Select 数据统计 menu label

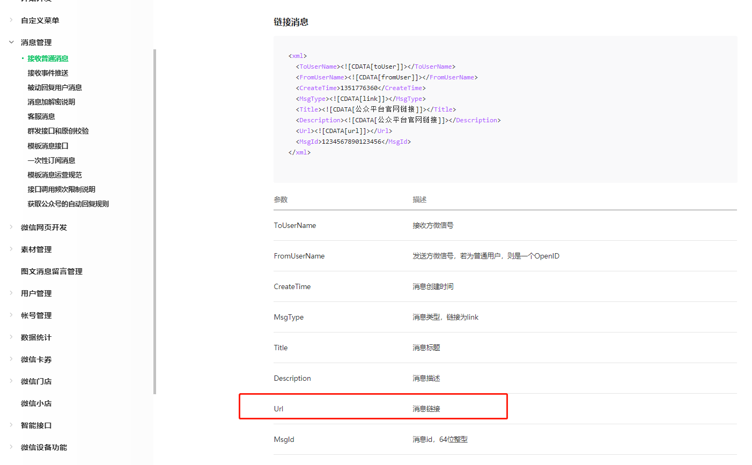(x=36, y=337)
